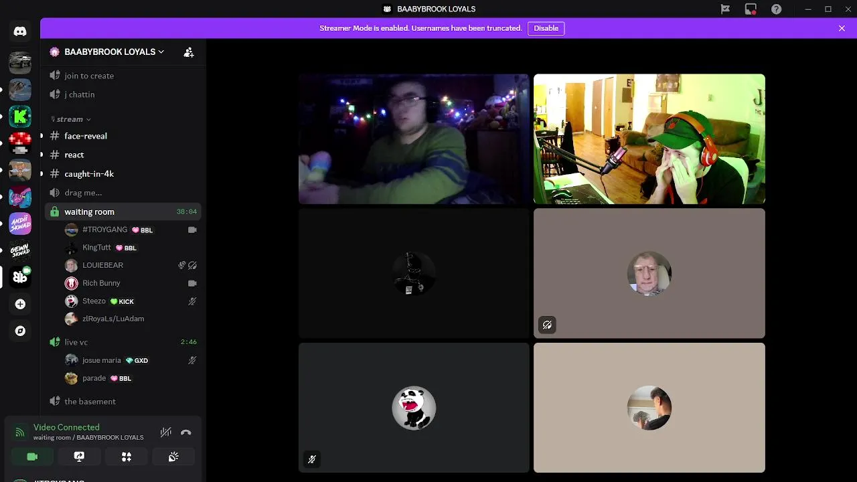Click the flag icon in title bar

click(725, 9)
